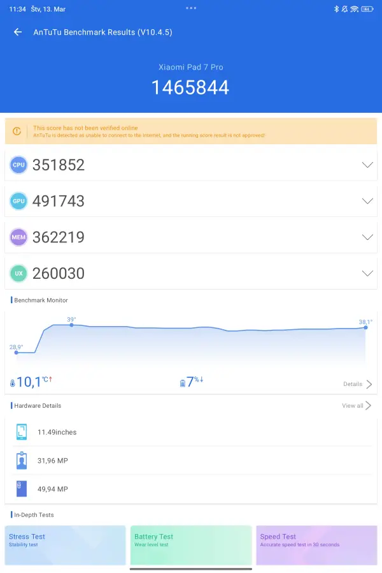
Task: Expand the MEM score section
Action: [367, 237]
